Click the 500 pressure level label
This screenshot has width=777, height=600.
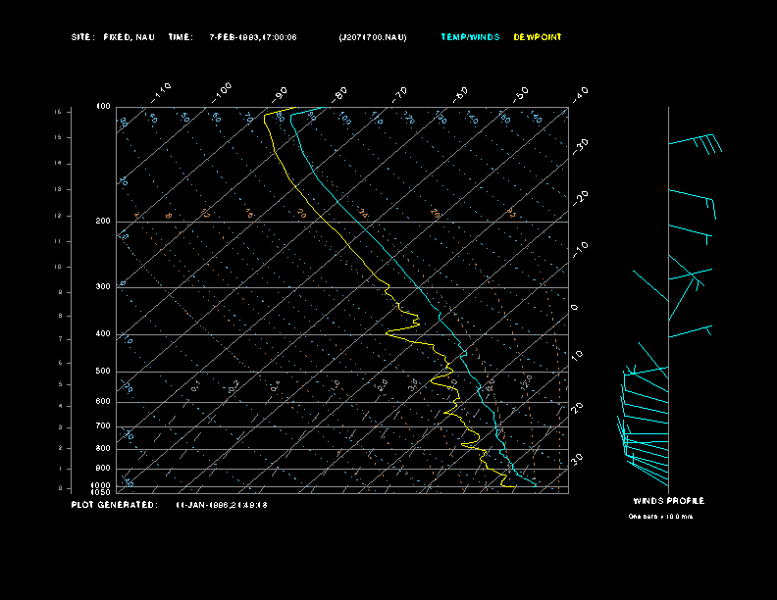click(103, 372)
